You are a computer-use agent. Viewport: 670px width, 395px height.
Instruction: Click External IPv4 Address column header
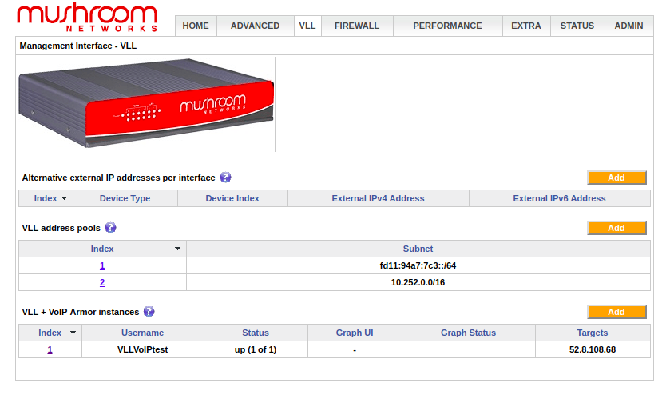(x=379, y=198)
